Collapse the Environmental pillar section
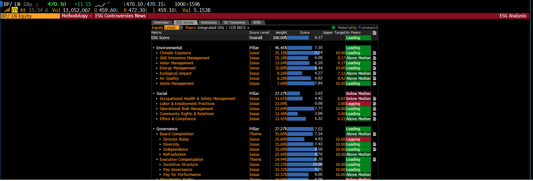This screenshot has height=181, width=533. pos(154,48)
